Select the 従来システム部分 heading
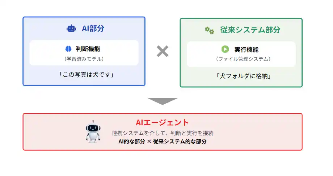This screenshot has height=176, width=333. tap(250, 30)
